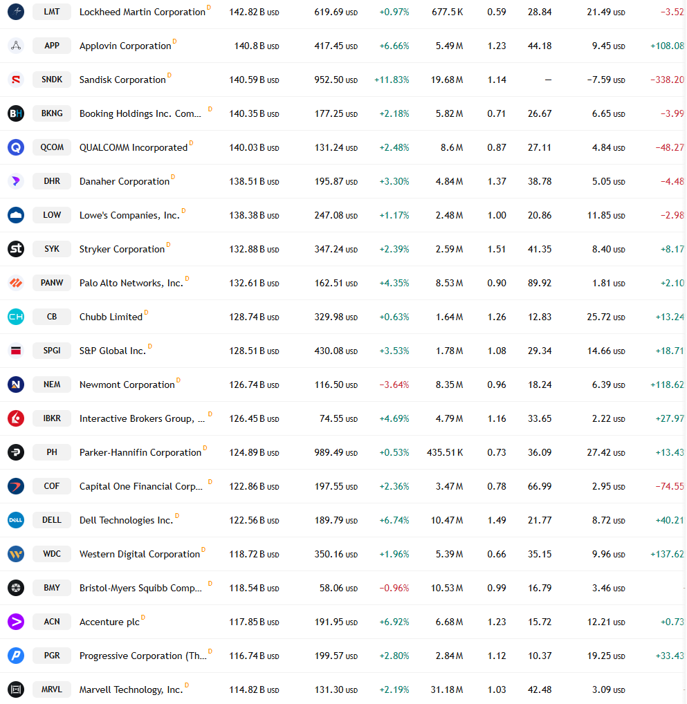Select the 74.55 USD price

pyautogui.click(x=339, y=419)
